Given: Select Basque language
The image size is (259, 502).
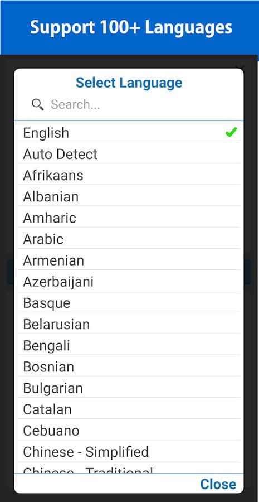Looking at the screenshot, I should [x=129, y=303].
